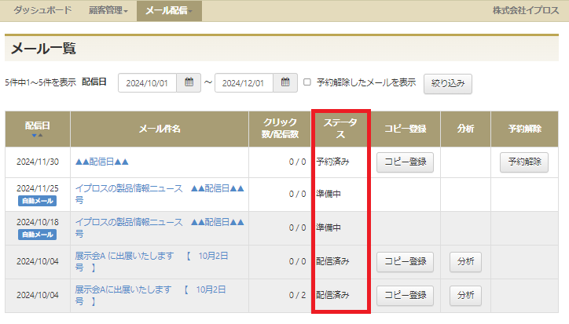569x324 pixels.
Task: Open イプロスの製品情報ニュース mail dated 2024/11/25
Action: [x=160, y=194]
